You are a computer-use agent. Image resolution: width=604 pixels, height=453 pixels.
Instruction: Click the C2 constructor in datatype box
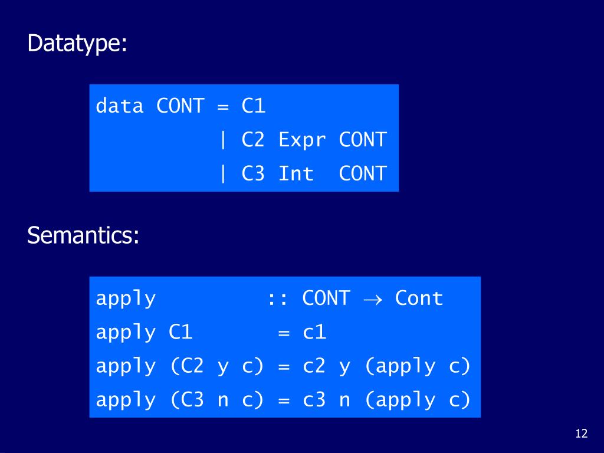[x=252, y=139]
